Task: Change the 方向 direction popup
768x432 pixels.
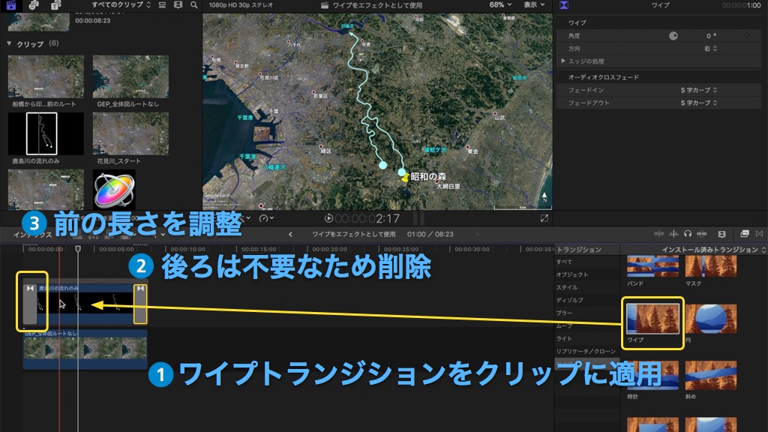Action: pyautogui.click(x=711, y=49)
